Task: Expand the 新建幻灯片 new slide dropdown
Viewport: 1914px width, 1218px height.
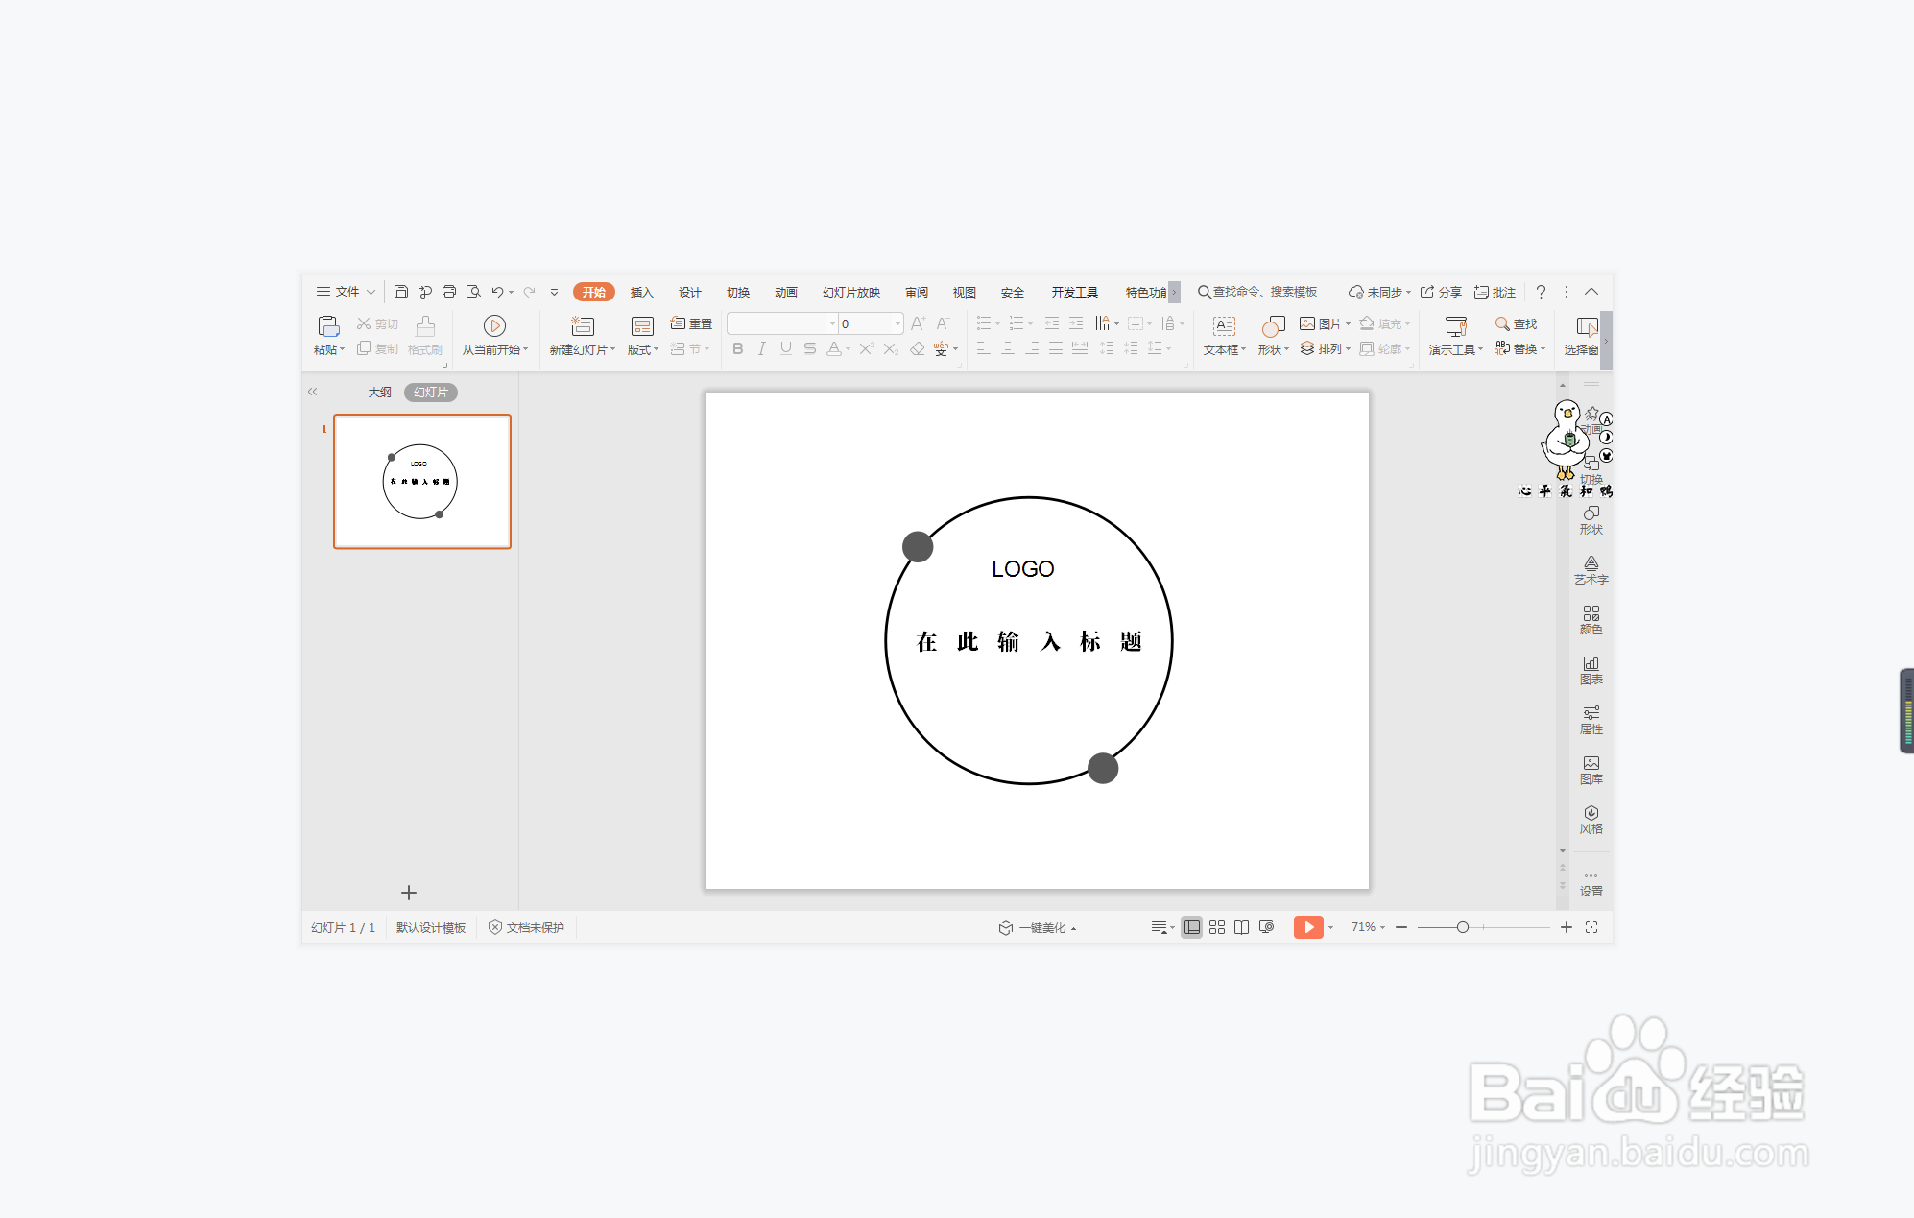Action: pos(583,350)
